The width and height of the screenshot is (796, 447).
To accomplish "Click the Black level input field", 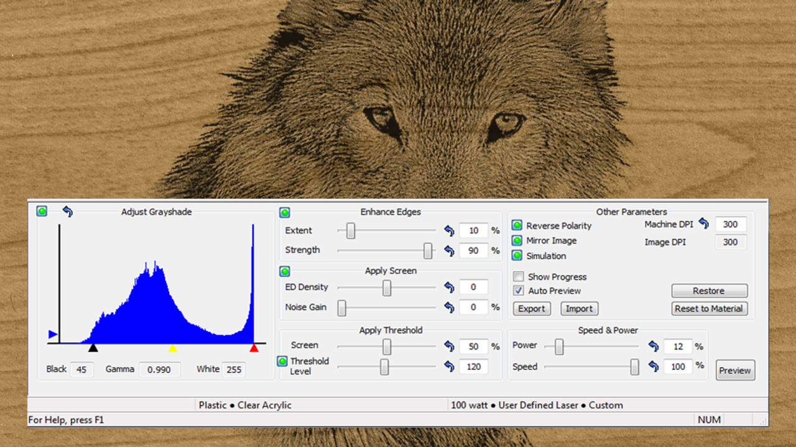I will [x=81, y=369].
